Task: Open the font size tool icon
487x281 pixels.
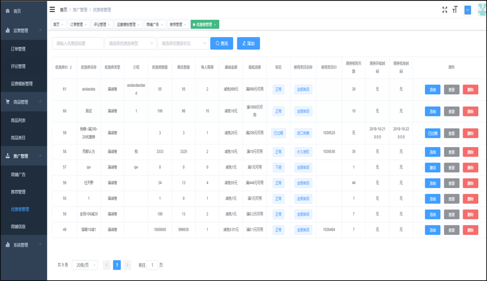Action: 455,10
